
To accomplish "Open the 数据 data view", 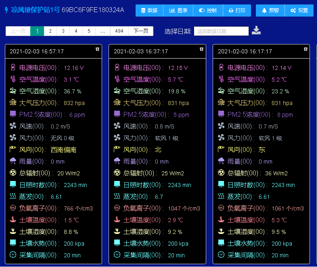I will (x=149, y=11).
